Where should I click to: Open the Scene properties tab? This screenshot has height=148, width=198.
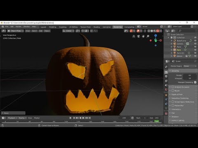coord(166,85)
